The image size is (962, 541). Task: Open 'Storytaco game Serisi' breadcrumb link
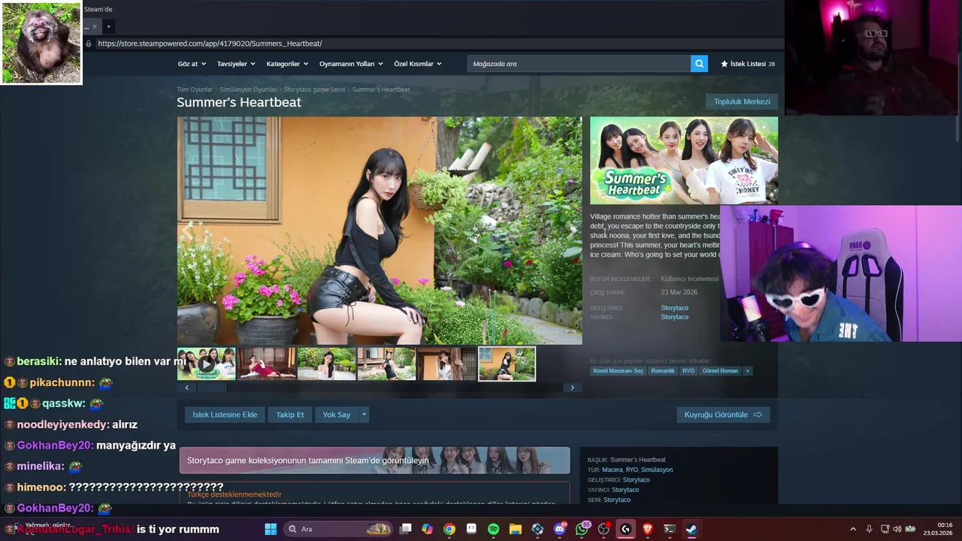(315, 89)
